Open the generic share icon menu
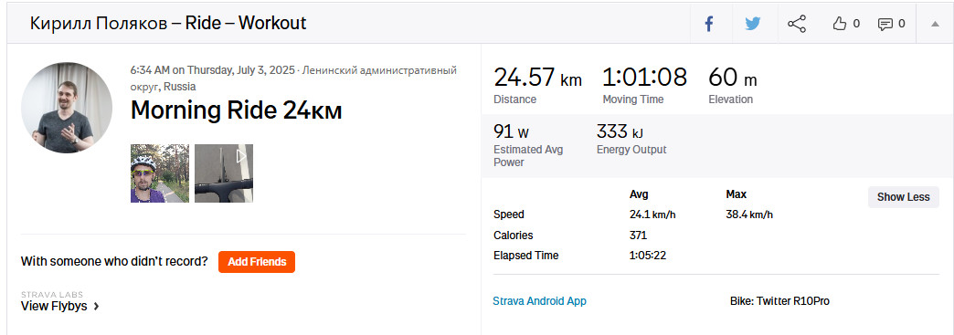This screenshot has width=954, height=335. point(797,24)
